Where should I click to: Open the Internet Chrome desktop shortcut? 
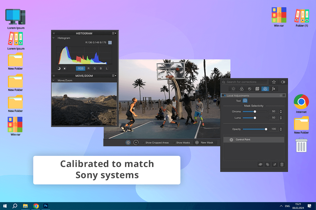click(301, 104)
